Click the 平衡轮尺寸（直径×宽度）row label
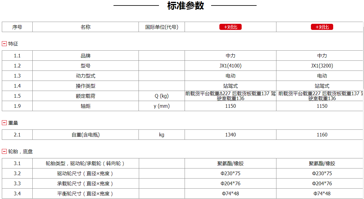 pos(85,194)
